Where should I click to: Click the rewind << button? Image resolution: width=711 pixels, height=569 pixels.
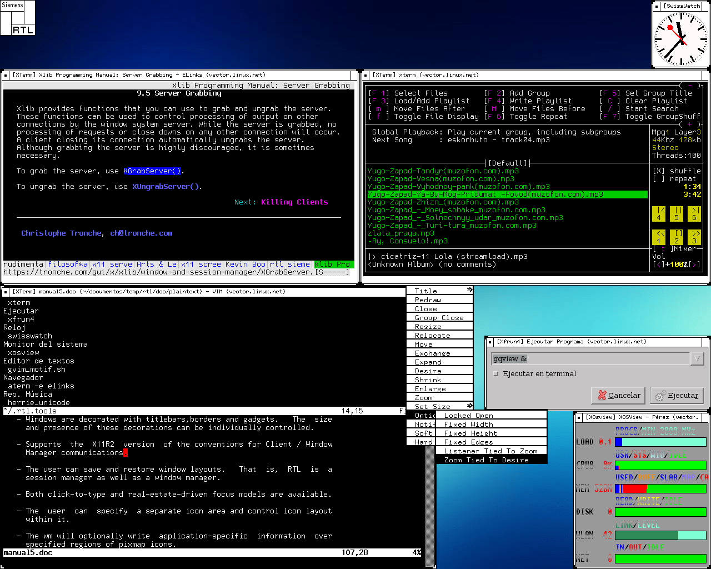pyautogui.click(x=659, y=237)
